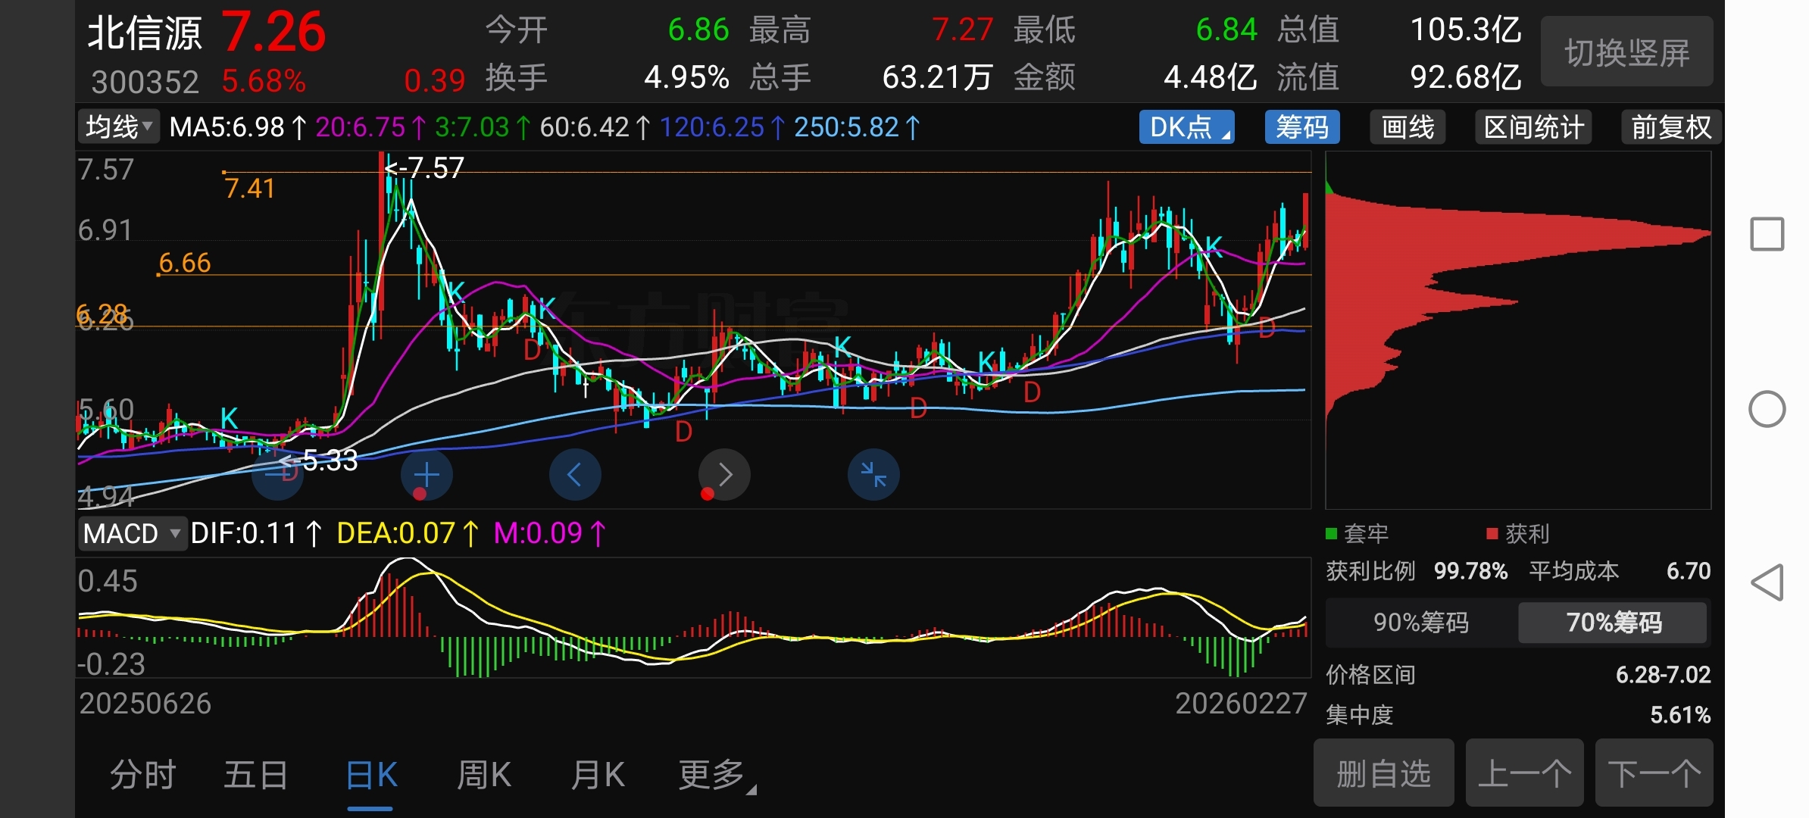Switch to the 周K tab
Image resolution: width=1809 pixels, height=818 pixels.
point(484,775)
